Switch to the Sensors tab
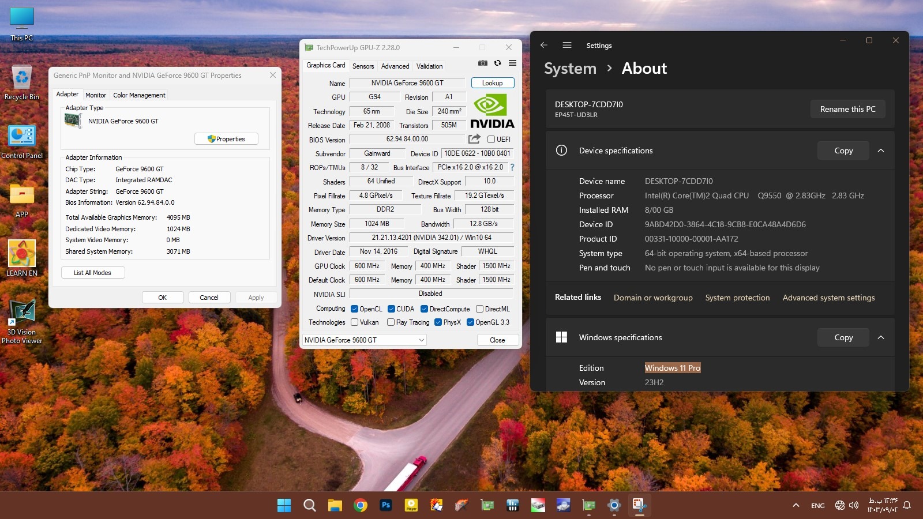 tap(363, 66)
